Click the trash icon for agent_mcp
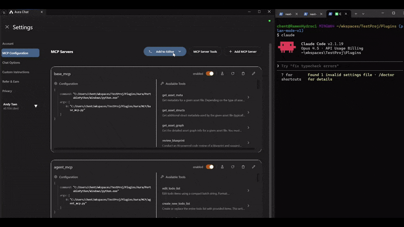The height and width of the screenshot is (227, 404). [x=243, y=167]
